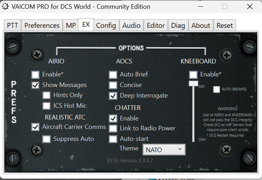262x180 pixels.
Task: Disable Deep Interrogate option
Action: [x=113, y=96]
